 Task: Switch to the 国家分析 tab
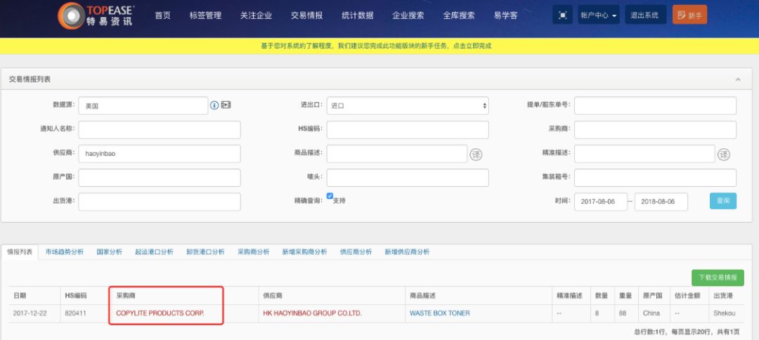coord(110,251)
